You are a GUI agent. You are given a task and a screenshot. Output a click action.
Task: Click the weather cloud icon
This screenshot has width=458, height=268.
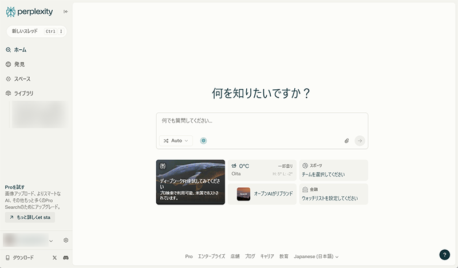234,166
